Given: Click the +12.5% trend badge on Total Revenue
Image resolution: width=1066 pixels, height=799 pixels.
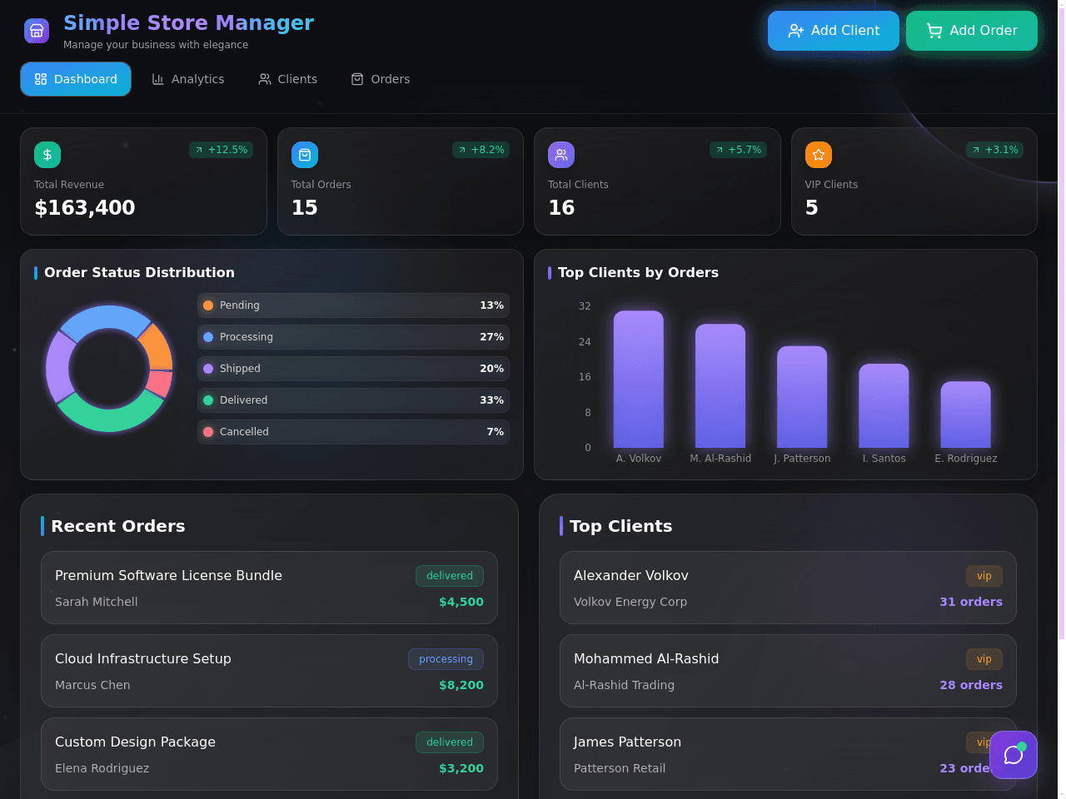Looking at the screenshot, I should pos(222,150).
